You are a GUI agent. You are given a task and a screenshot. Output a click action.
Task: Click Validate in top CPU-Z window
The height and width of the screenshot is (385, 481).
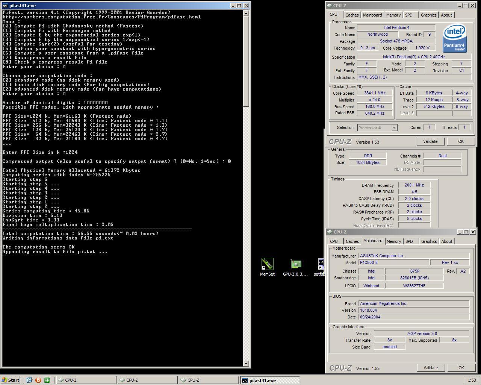pyautogui.click(x=430, y=141)
